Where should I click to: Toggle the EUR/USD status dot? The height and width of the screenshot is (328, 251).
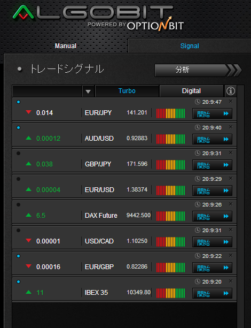click(18, 179)
